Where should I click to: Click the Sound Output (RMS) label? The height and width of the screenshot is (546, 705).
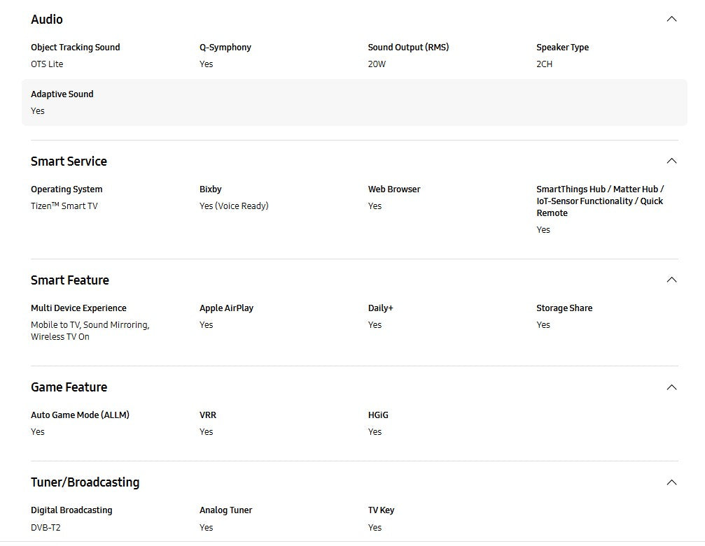pyautogui.click(x=408, y=48)
